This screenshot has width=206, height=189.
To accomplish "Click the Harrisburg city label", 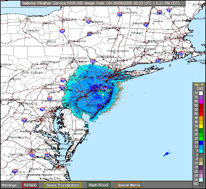I will click(x=53, y=84).
